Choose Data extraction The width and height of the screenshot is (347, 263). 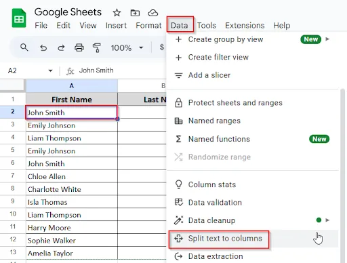coord(253,256)
